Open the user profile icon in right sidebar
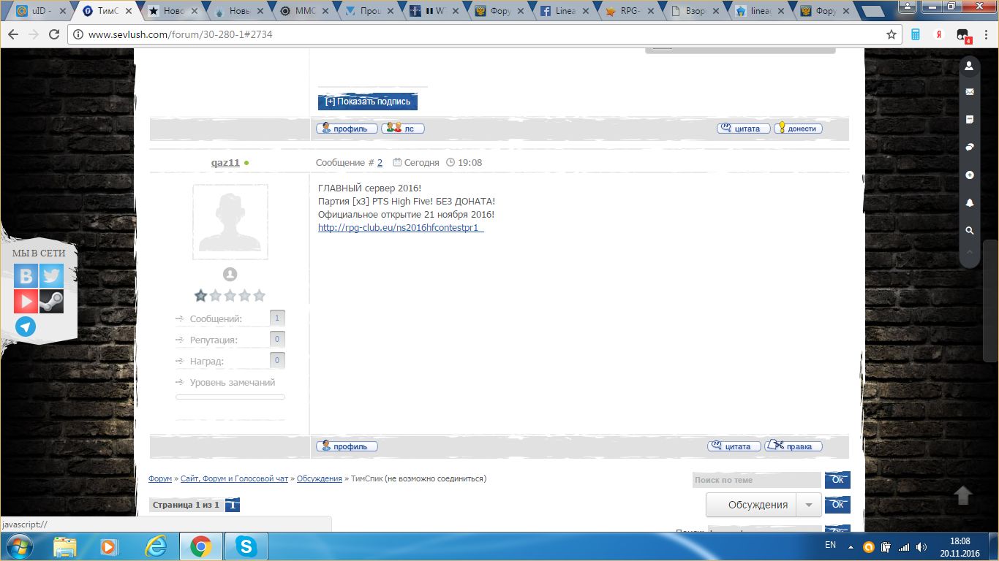 (x=970, y=66)
